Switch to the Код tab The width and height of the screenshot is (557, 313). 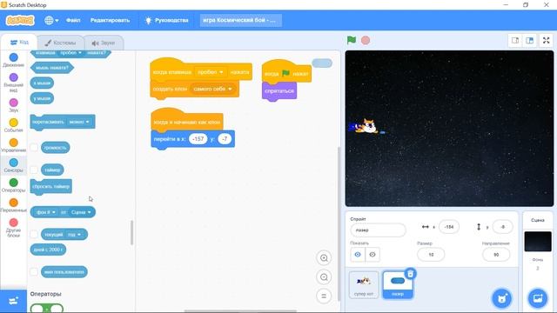point(19,43)
